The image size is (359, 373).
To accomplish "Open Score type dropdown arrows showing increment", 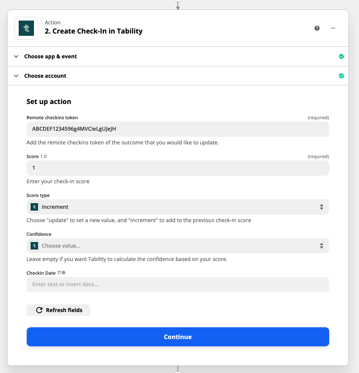I will coord(322,207).
